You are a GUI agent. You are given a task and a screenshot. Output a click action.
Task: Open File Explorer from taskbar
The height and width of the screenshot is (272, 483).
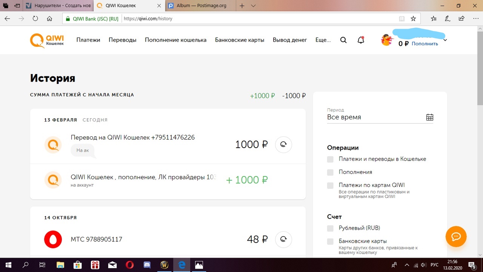point(60,265)
